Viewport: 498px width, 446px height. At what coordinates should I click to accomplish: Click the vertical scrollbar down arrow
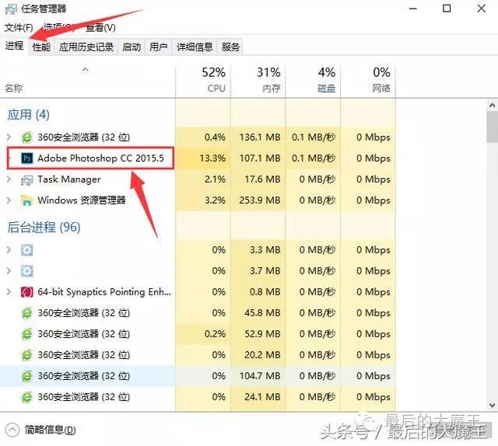(492, 404)
